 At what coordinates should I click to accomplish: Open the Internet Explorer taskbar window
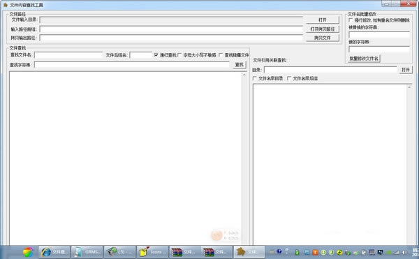point(54,252)
